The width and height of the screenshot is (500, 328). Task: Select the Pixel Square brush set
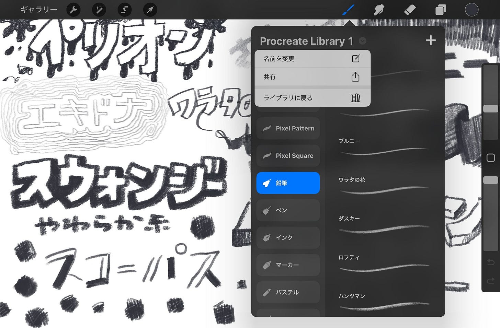pos(288,156)
